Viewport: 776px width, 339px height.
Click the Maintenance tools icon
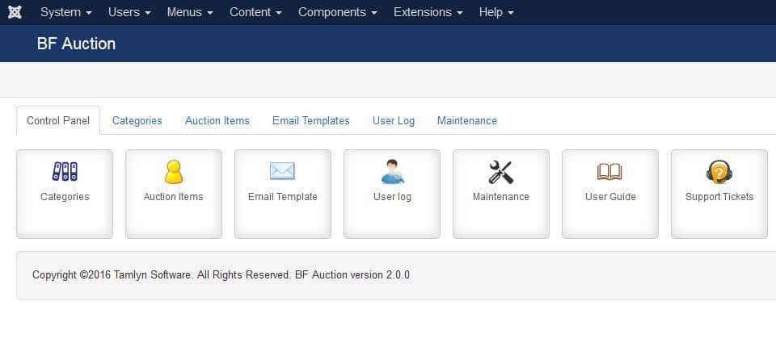coord(501,173)
